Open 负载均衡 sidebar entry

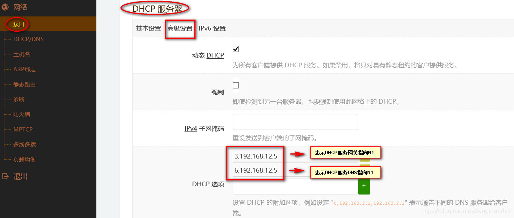(x=24, y=160)
